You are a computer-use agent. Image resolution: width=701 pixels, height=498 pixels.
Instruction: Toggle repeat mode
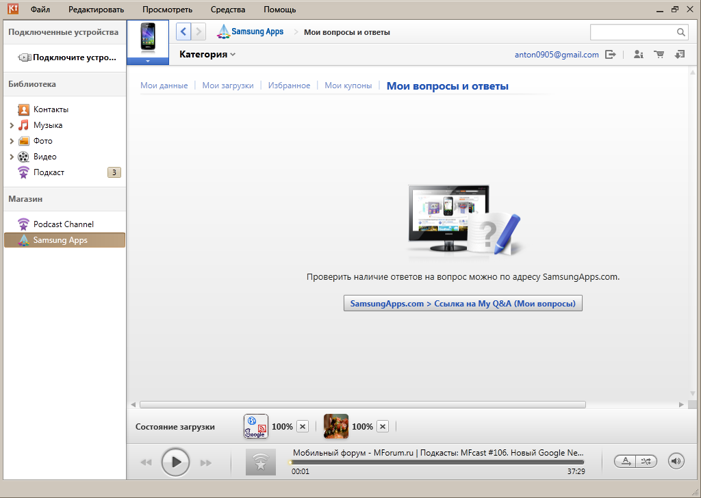click(x=626, y=461)
